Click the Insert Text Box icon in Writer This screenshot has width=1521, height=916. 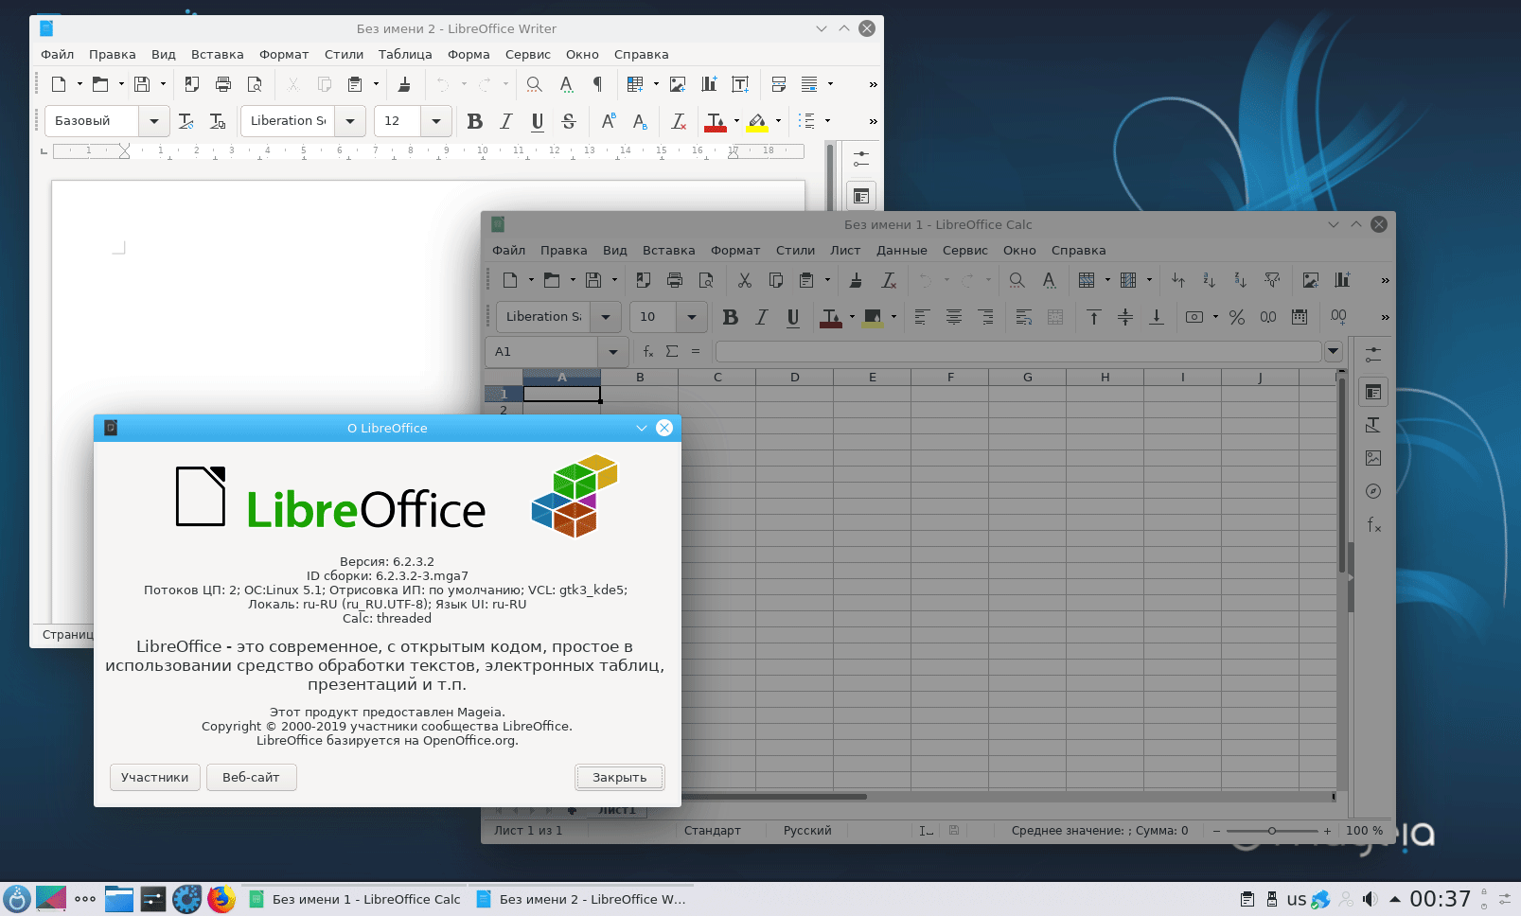click(740, 84)
